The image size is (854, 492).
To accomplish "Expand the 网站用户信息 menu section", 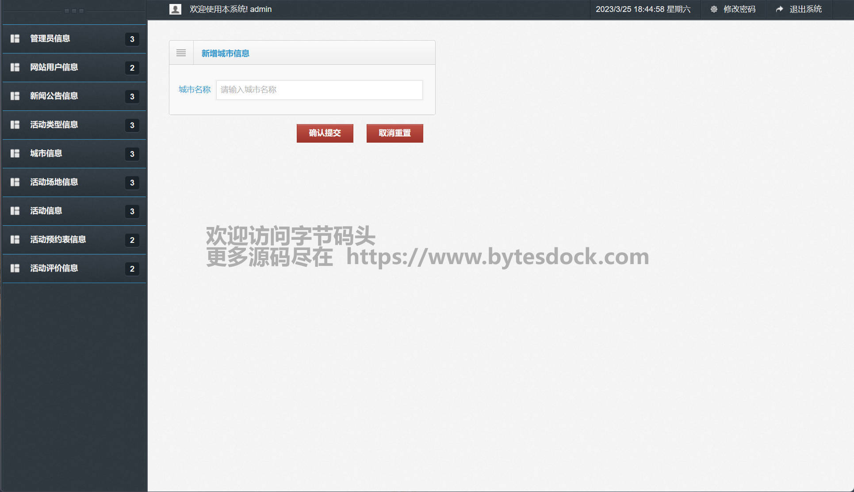I will 54,67.
